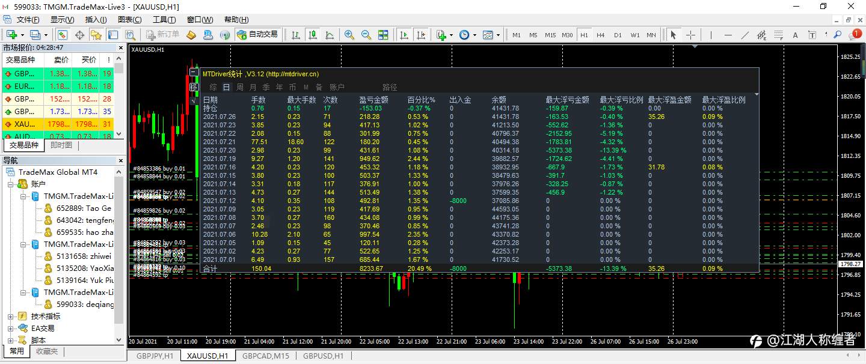Viewport: 866px width, 364px height.
Task: Switch chart to line chart icon
Action: click(x=329, y=35)
